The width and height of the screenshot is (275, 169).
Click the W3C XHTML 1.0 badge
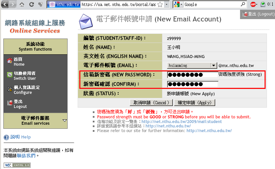tap(17, 165)
